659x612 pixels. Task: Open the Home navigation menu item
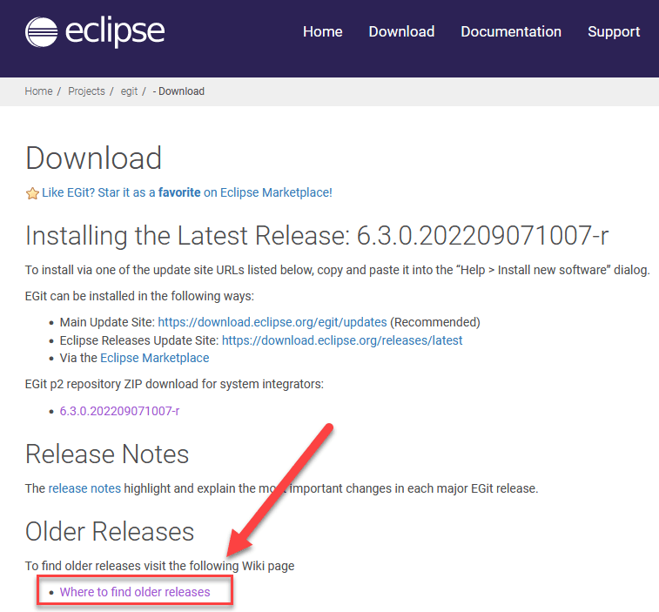(322, 31)
